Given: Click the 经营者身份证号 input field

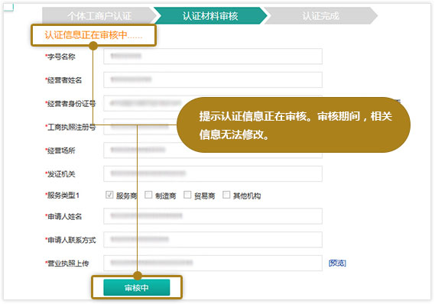Looking at the screenshot, I should (213, 103).
